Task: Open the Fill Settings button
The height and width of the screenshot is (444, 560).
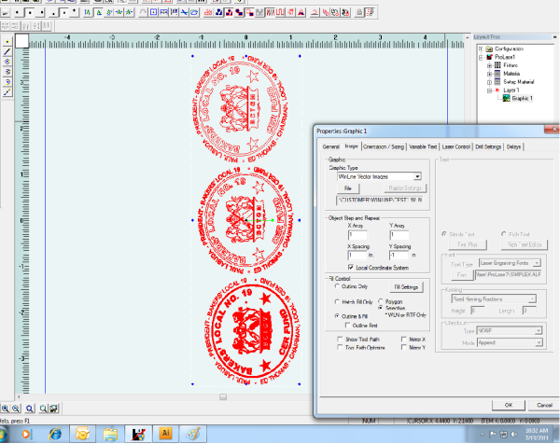Action: tap(406, 287)
